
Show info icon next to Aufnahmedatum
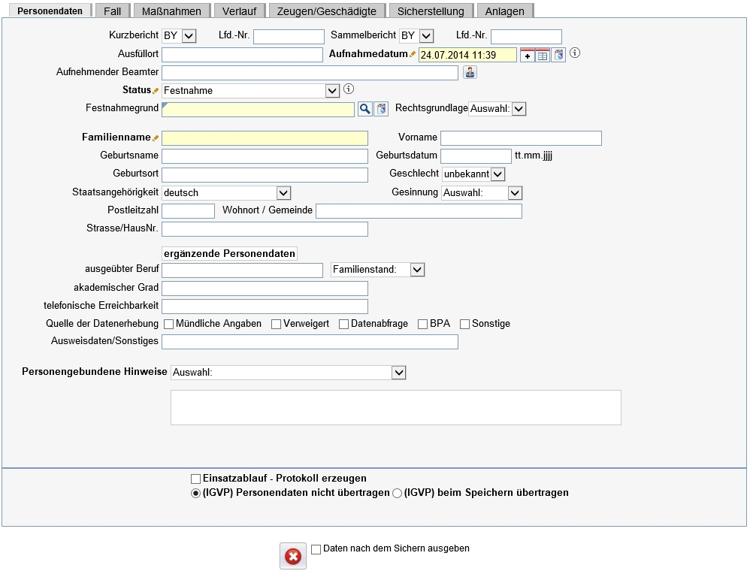click(575, 53)
